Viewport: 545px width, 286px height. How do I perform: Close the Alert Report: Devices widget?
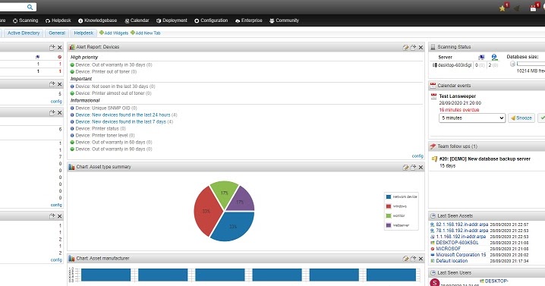tap(421, 47)
